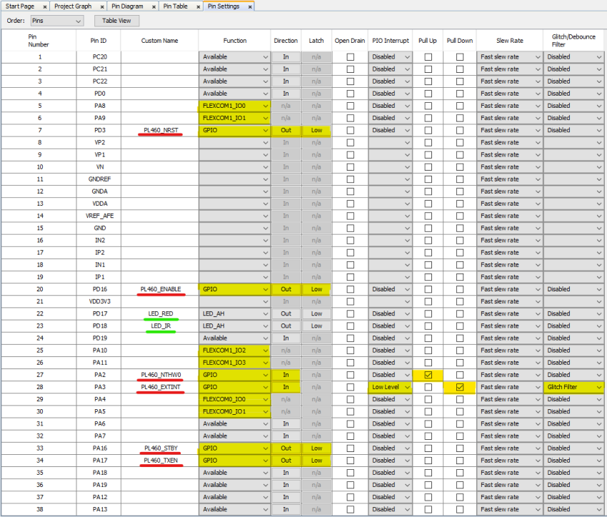This screenshot has height=517, width=607.
Task: Open Glitch Filter dropdown for PA3
Action: coord(573,387)
